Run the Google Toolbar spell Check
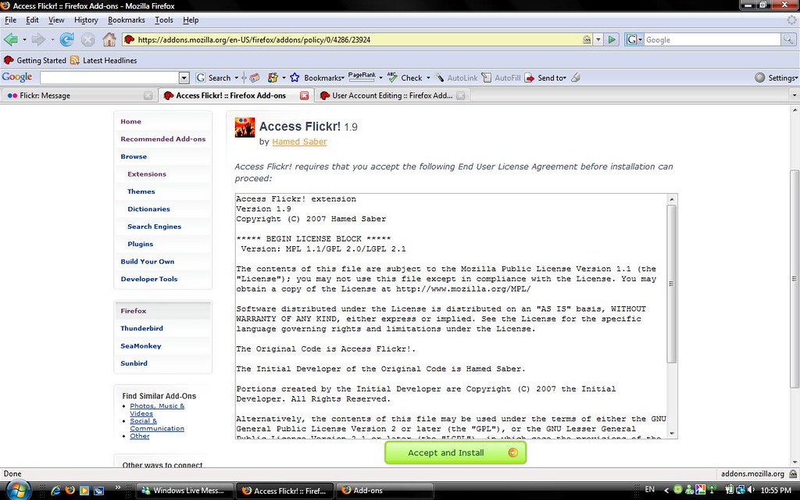Viewport: 800px width, 500px height. (405, 77)
